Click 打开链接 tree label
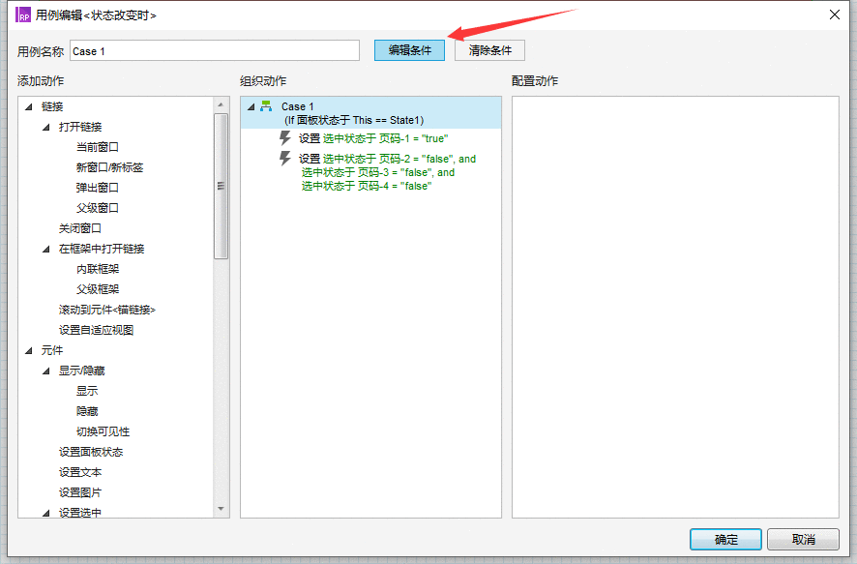 point(79,127)
